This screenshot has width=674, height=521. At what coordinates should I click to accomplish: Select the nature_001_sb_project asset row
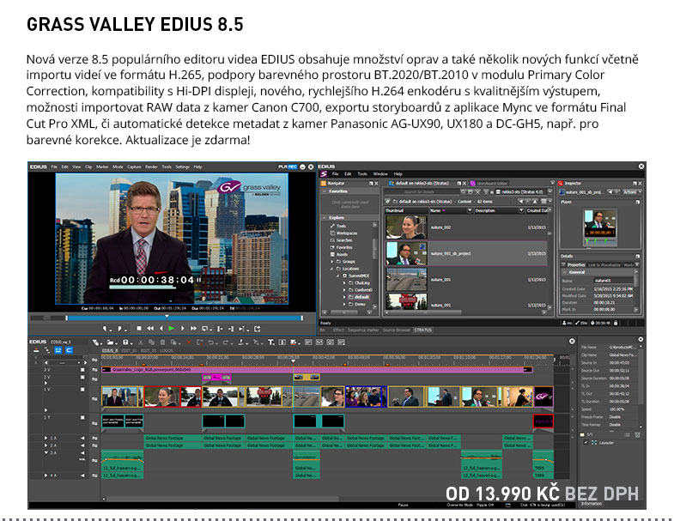[466, 253]
